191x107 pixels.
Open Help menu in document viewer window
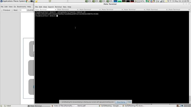pos(29,7)
